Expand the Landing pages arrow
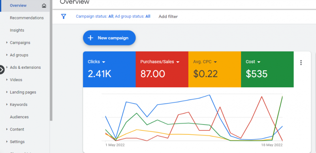 pyautogui.click(x=7, y=92)
